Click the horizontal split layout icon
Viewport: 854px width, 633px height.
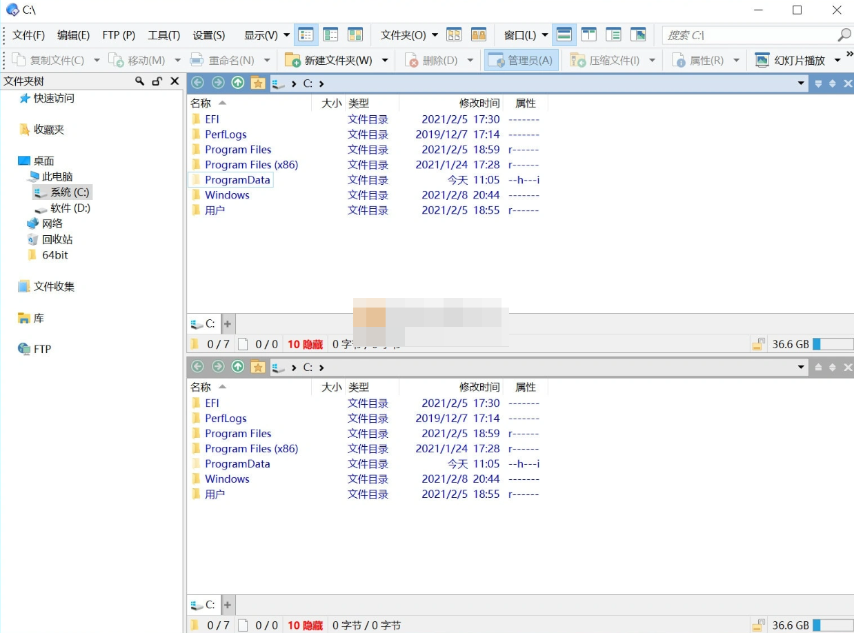tap(564, 34)
